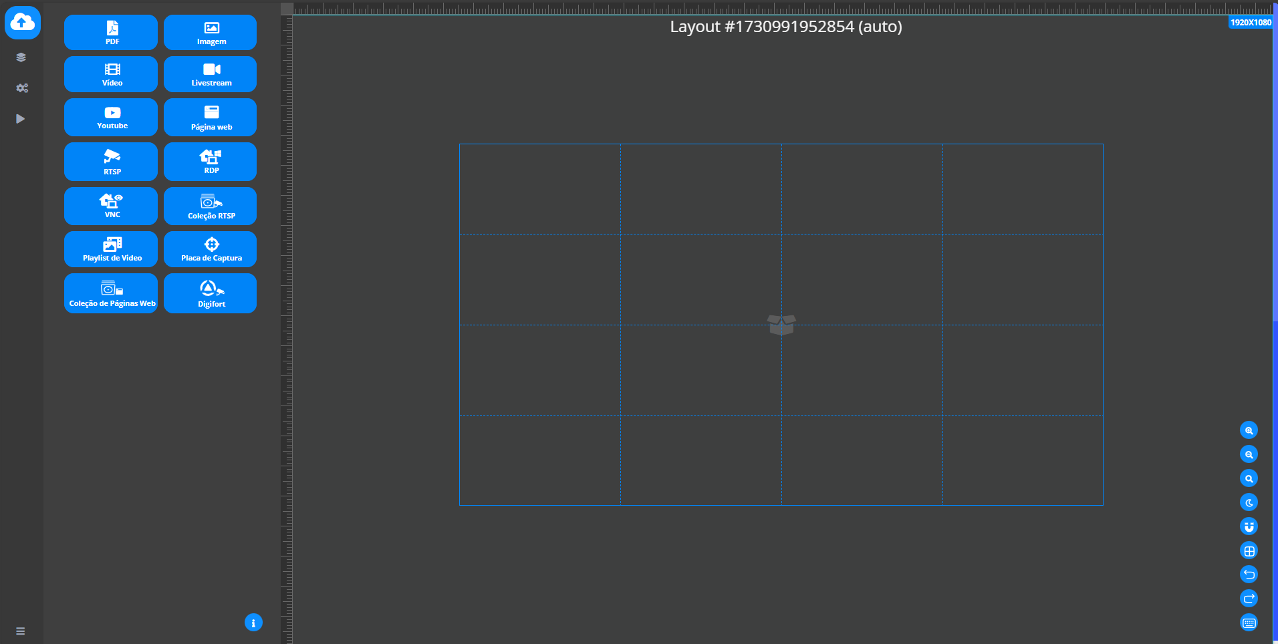This screenshot has width=1278, height=644.
Task: Insert a VNC connection widget
Action: [x=110, y=206]
